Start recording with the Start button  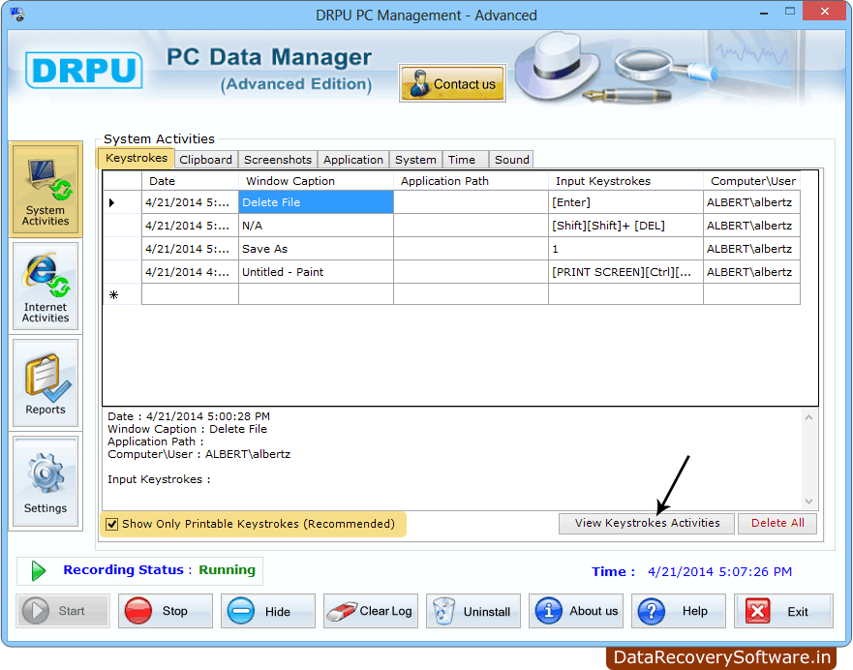63,611
